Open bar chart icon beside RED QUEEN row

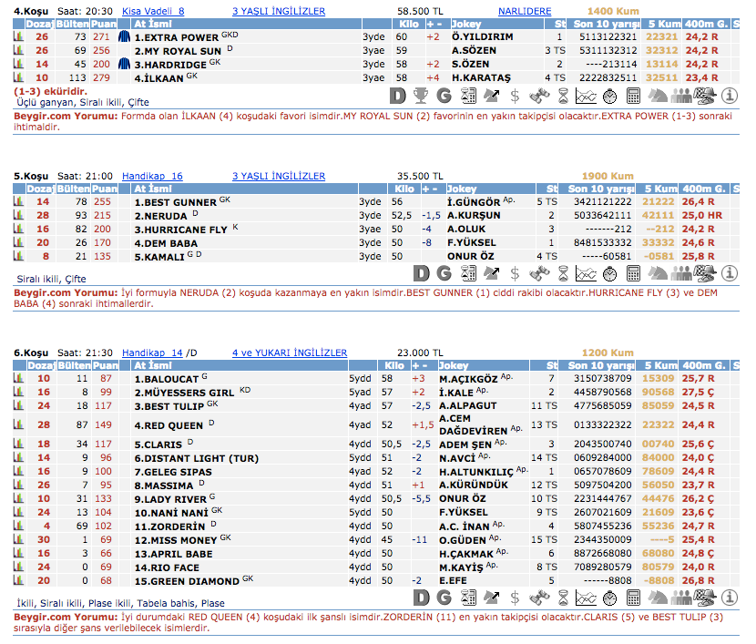pos(18,424)
